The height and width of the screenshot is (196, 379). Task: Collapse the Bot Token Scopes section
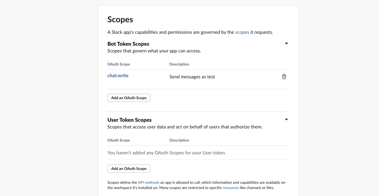pos(286,44)
